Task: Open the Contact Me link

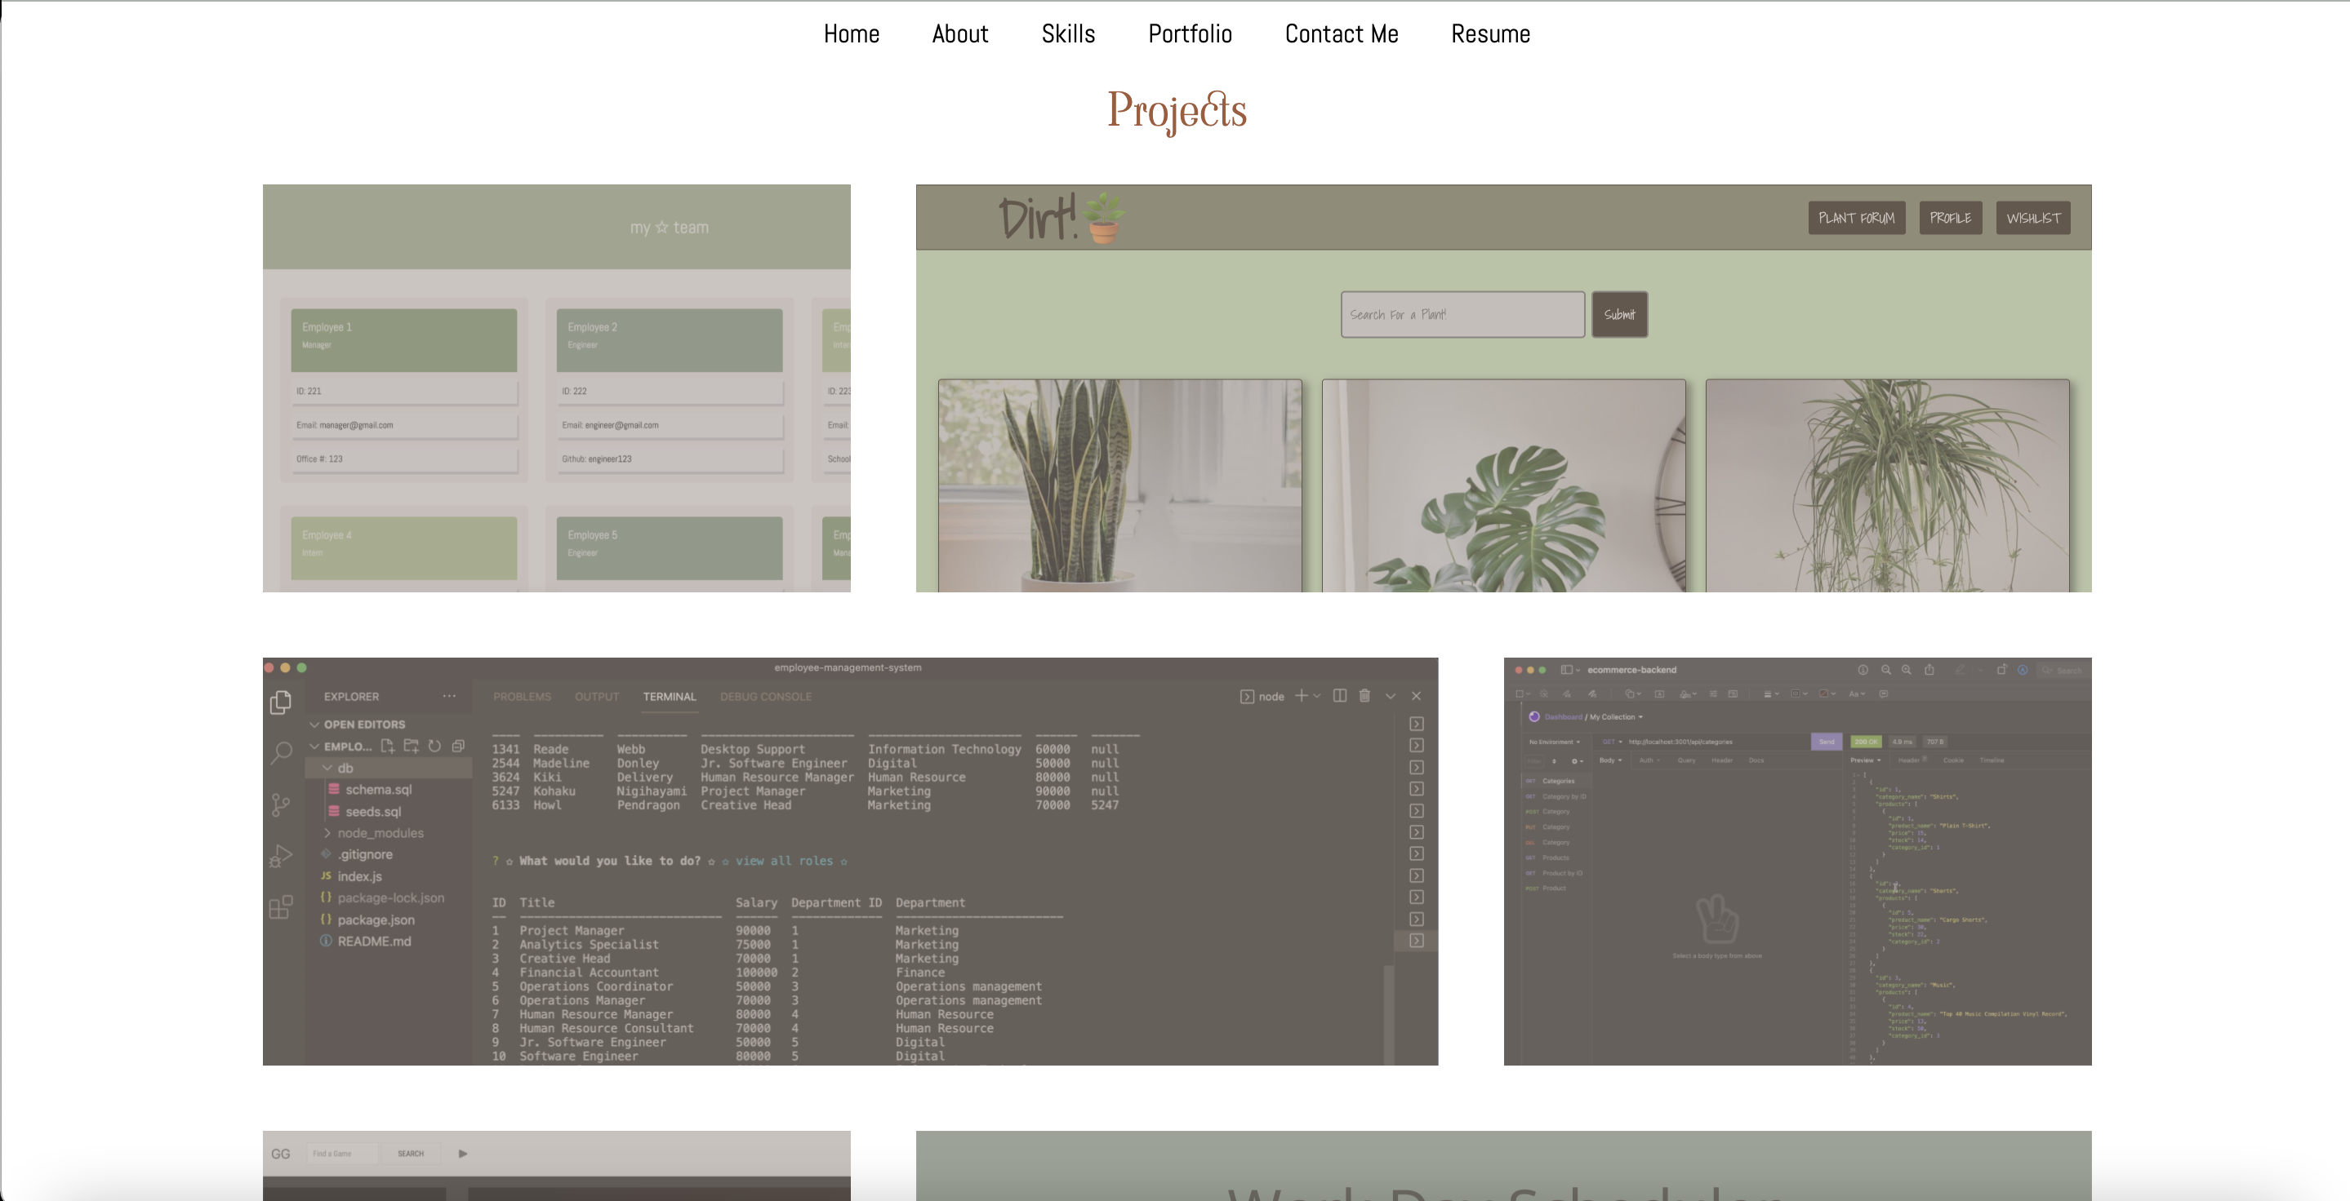Action: [x=1341, y=33]
